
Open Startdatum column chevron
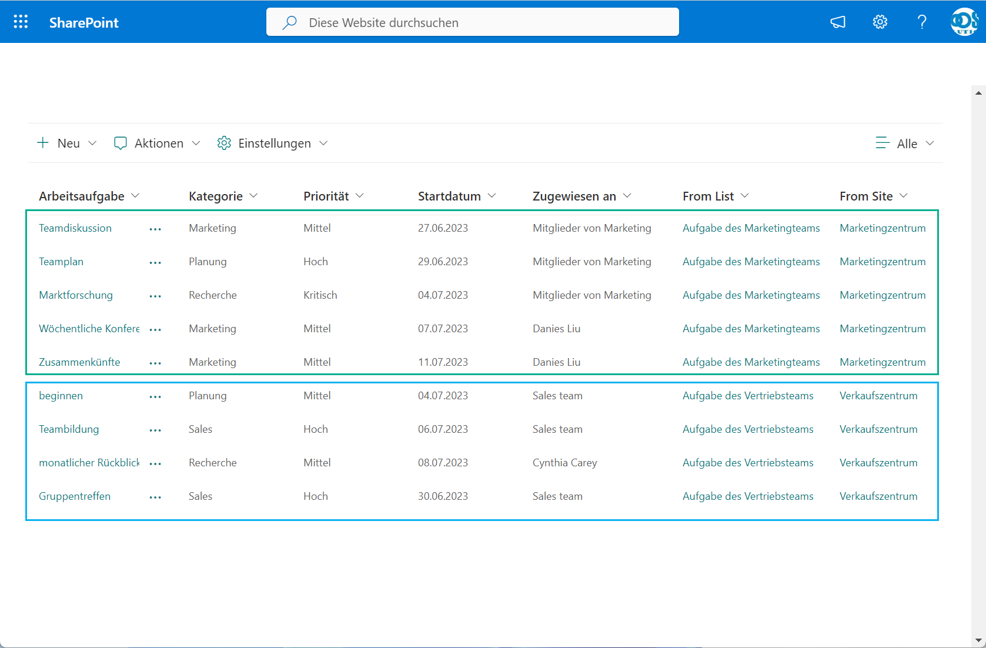492,195
